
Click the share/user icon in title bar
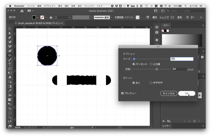tap(156, 11)
